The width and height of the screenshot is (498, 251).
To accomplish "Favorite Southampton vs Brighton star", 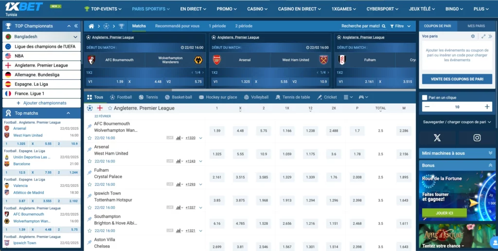I will [x=89, y=231].
